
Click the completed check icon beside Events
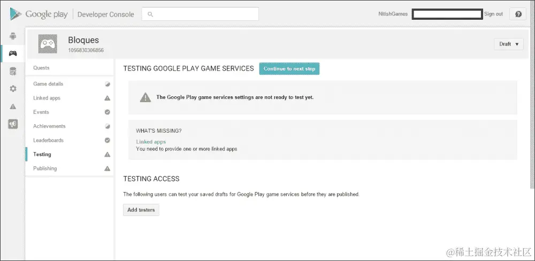coord(107,112)
